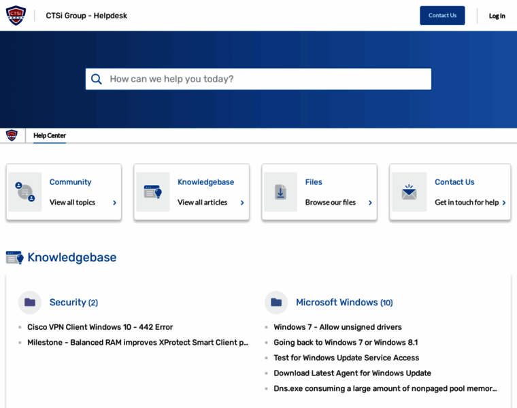Click the Contact Us envelope icon

(x=409, y=192)
